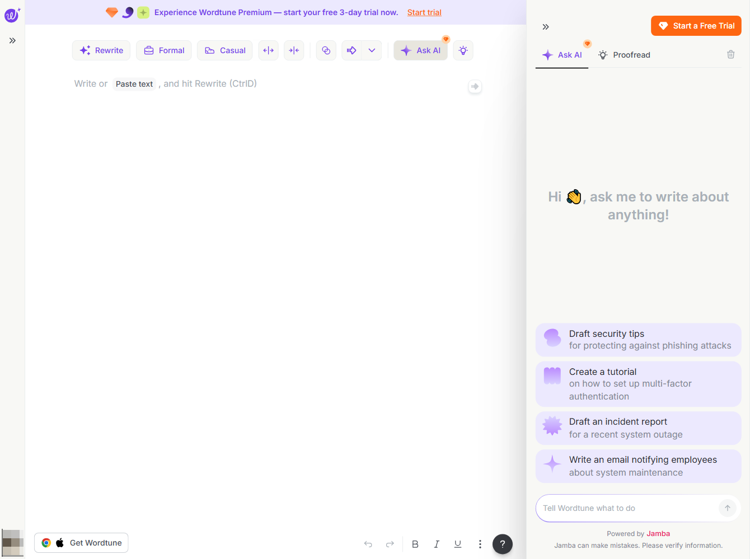This screenshot has width=750, height=559.
Task: Click the Shorten text icon in toolbar
Action: [x=294, y=50]
